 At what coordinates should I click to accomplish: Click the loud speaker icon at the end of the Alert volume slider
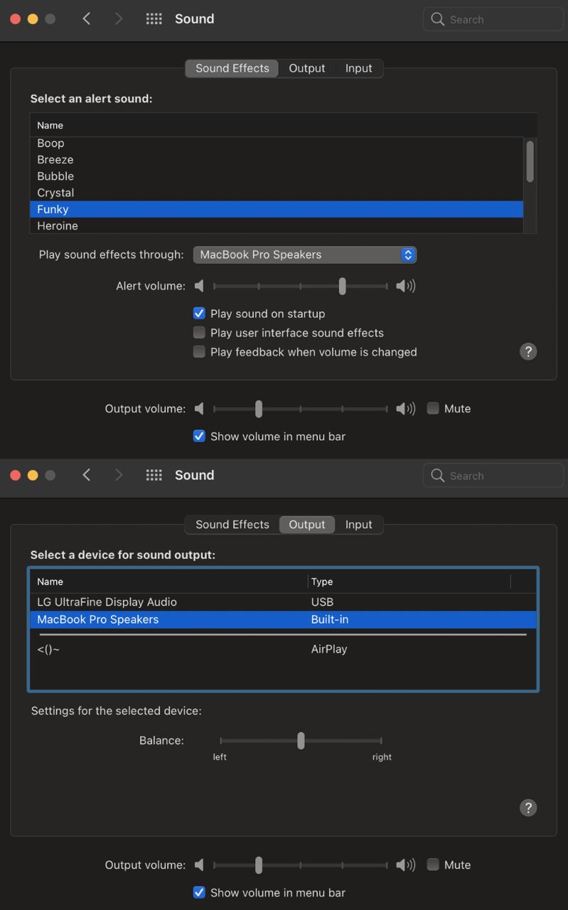coord(406,286)
